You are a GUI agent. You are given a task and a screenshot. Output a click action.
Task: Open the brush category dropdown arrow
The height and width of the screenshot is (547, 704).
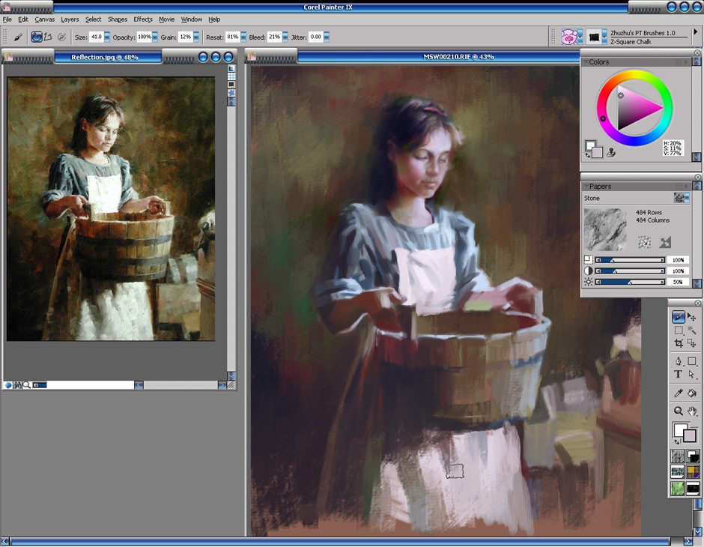pyautogui.click(x=580, y=37)
